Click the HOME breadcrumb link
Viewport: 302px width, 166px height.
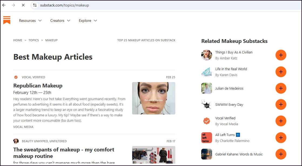18,40
